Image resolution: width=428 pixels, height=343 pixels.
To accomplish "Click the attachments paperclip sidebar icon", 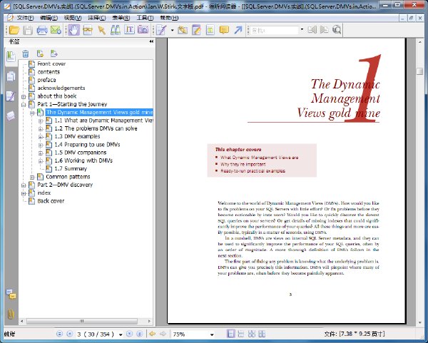I will [11, 314].
